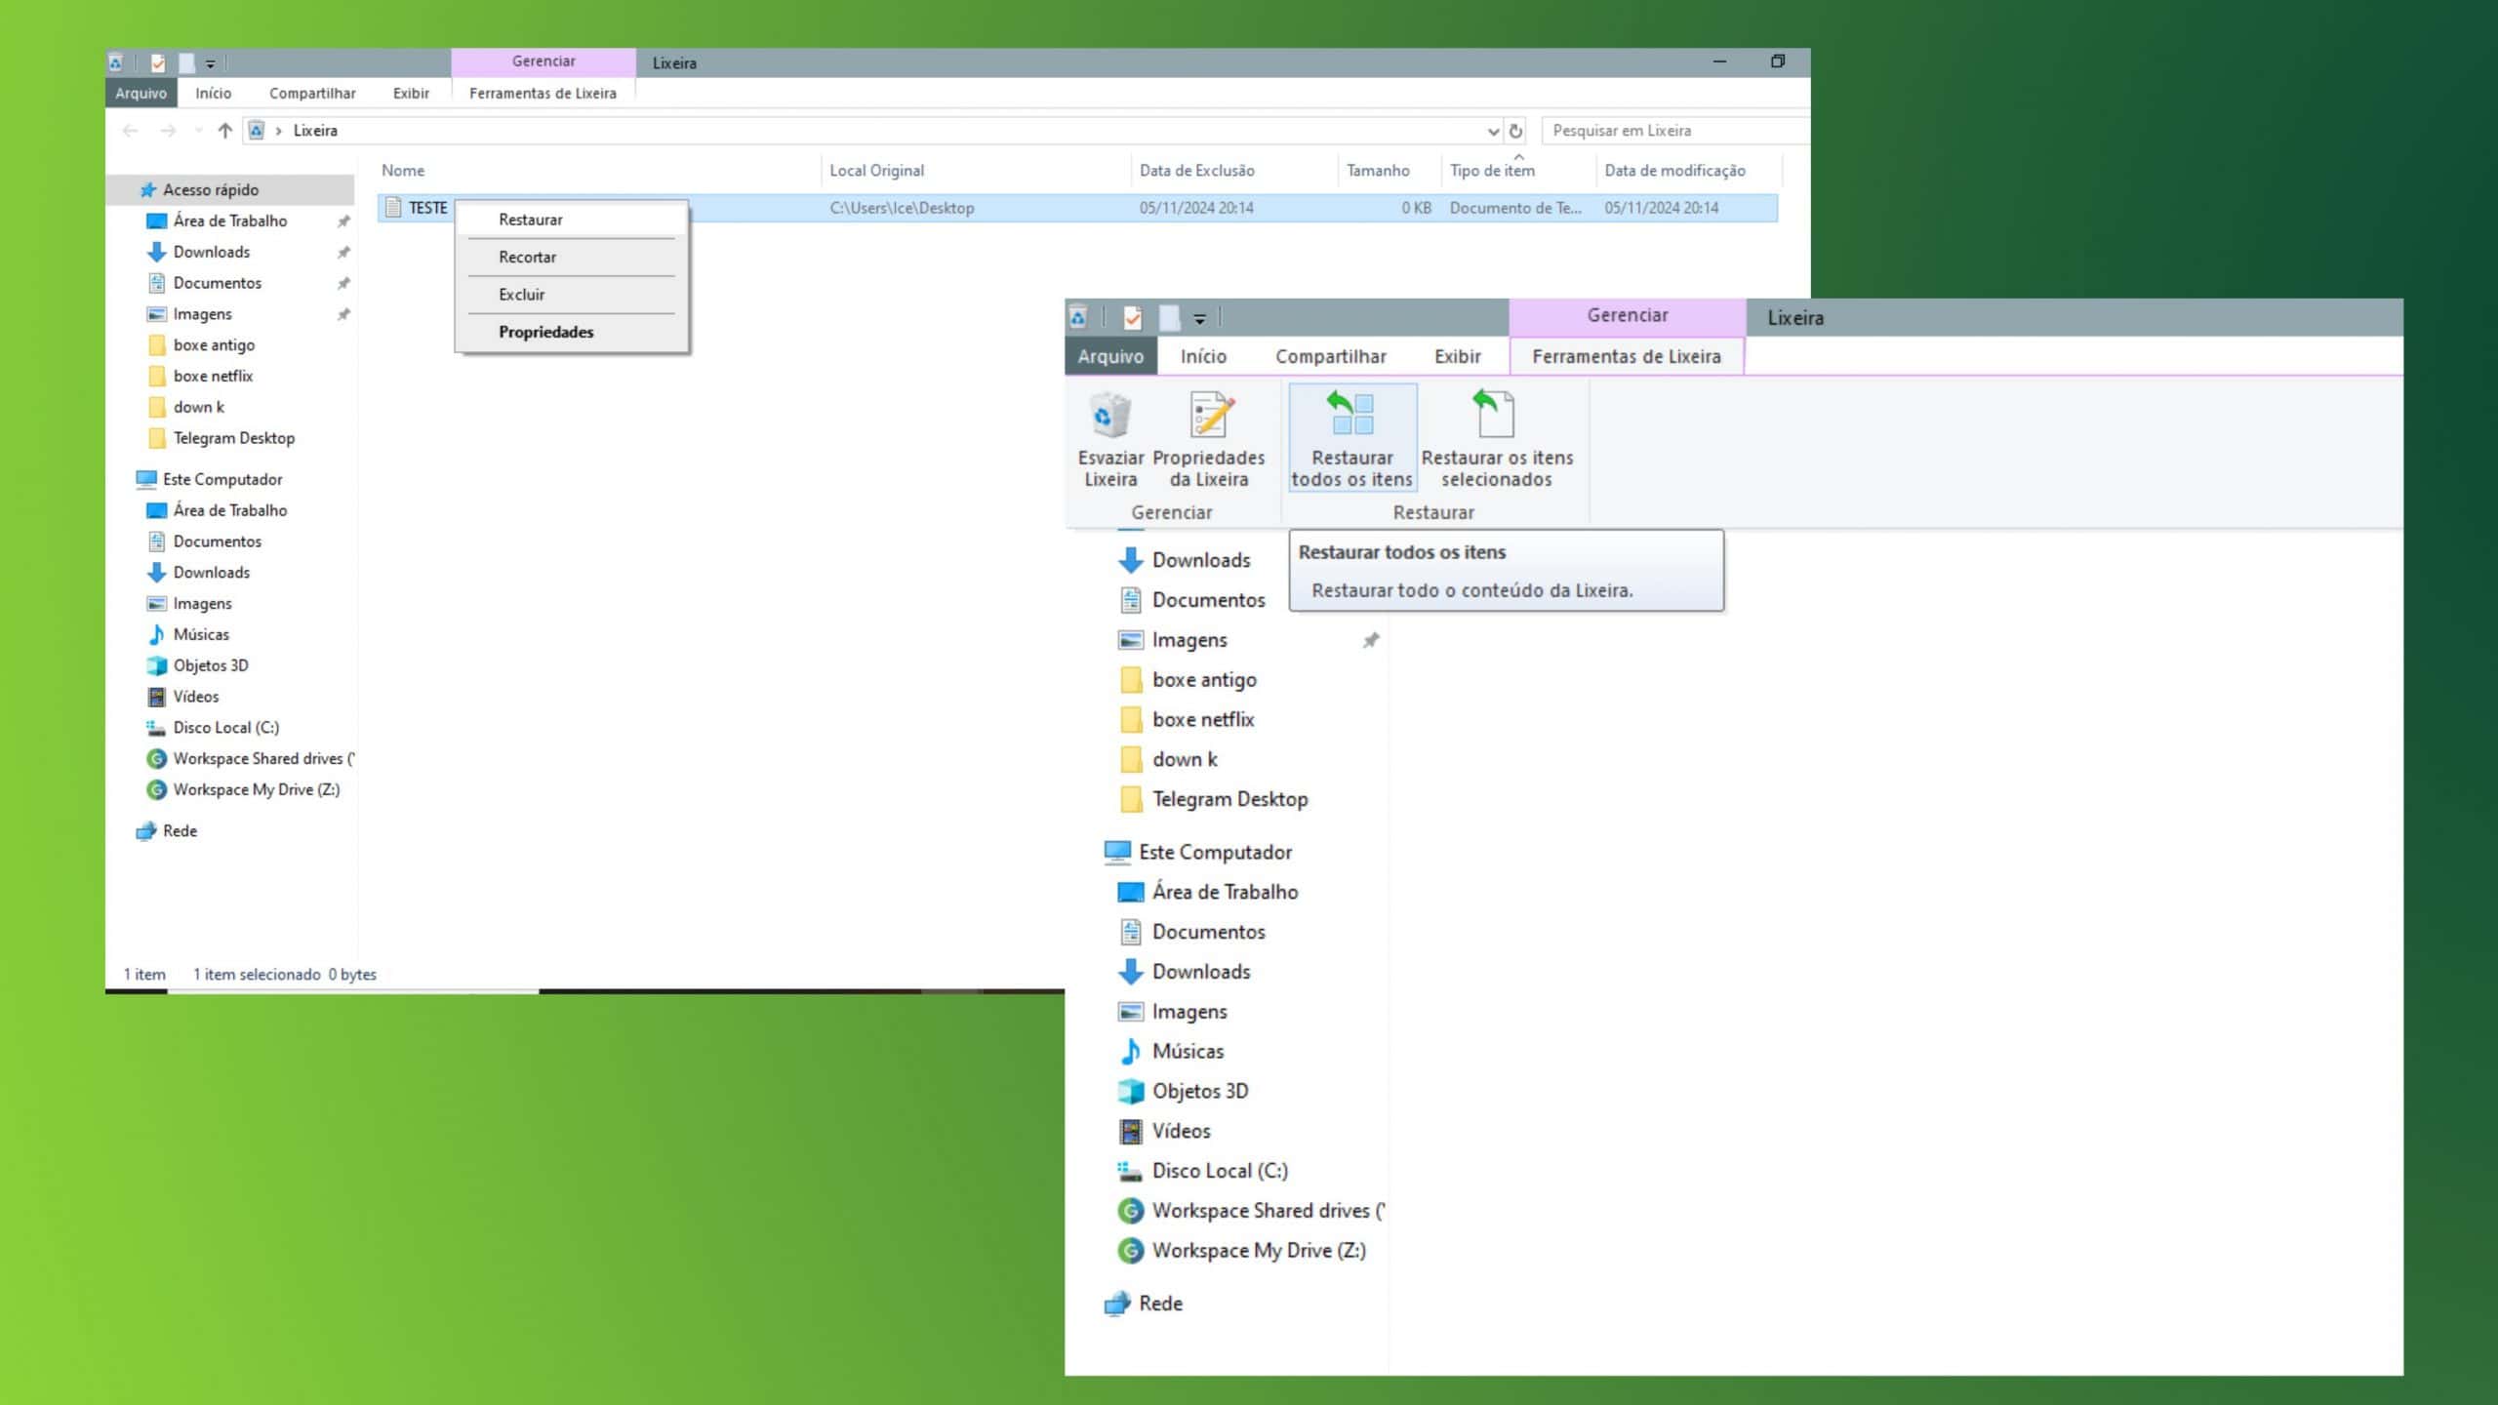Click the refresh button beside address bar
Screen dimensions: 2498x1405
click(1515, 131)
